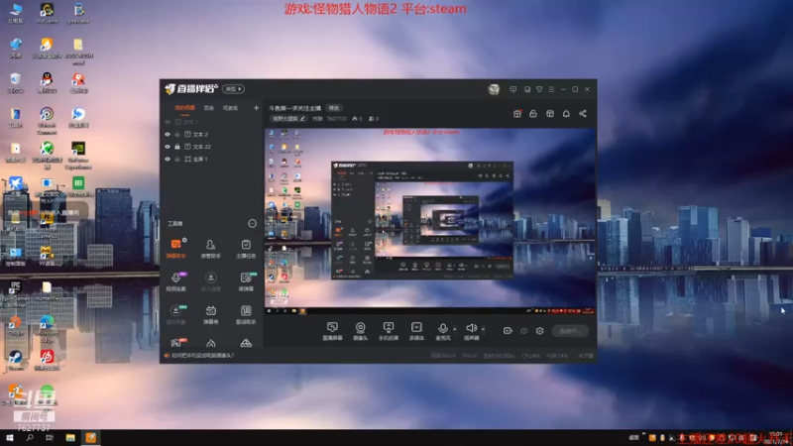Show the hidden 文本 1 source

pyautogui.click(x=168, y=122)
